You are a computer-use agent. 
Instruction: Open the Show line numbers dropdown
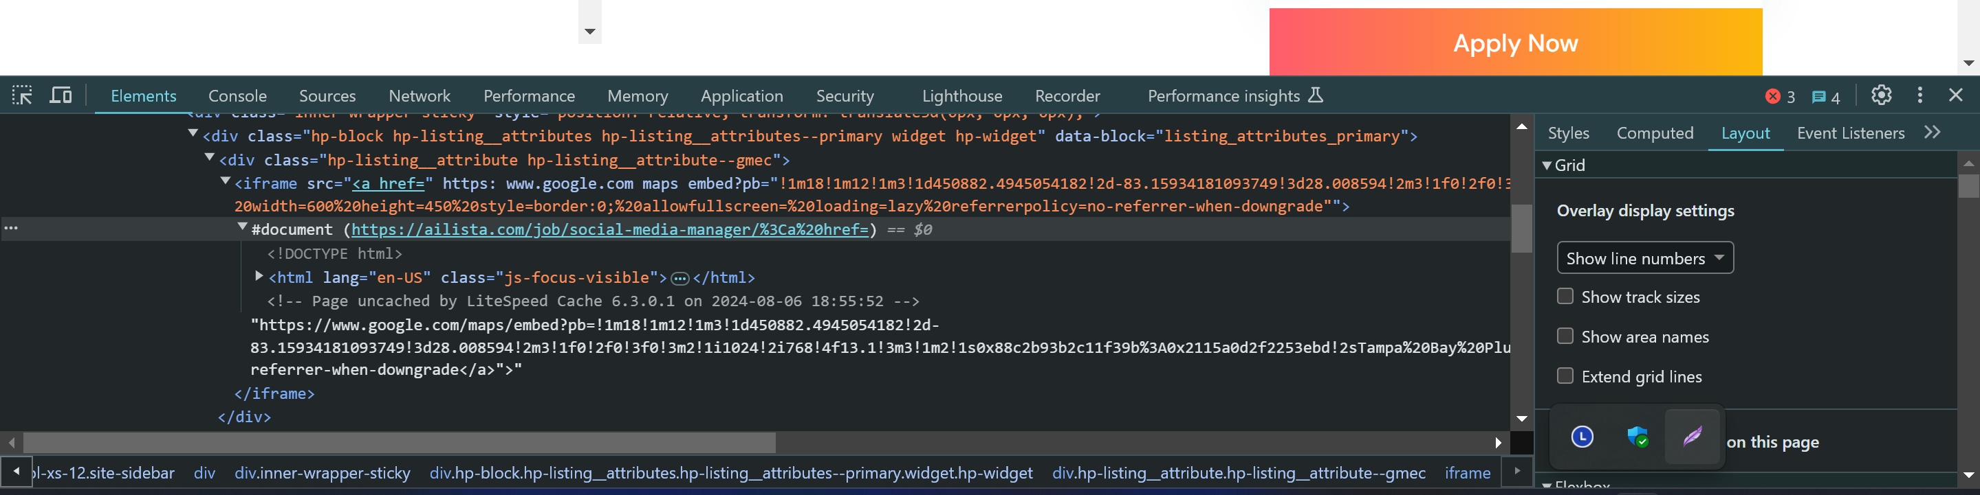(x=1645, y=258)
